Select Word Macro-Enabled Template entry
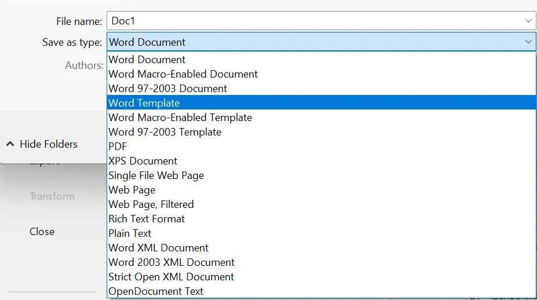This screenshot has width=537, height=300. point(322,118)
